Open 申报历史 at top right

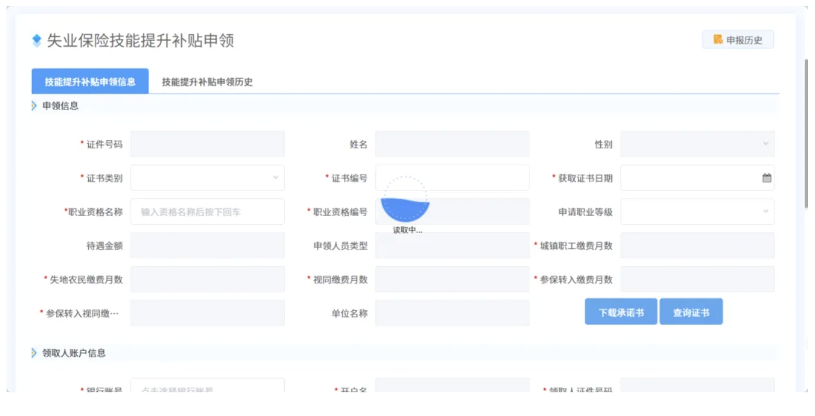(738, 40)
